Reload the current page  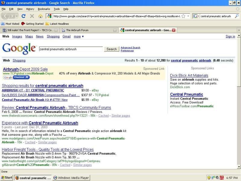click(23, 16)
